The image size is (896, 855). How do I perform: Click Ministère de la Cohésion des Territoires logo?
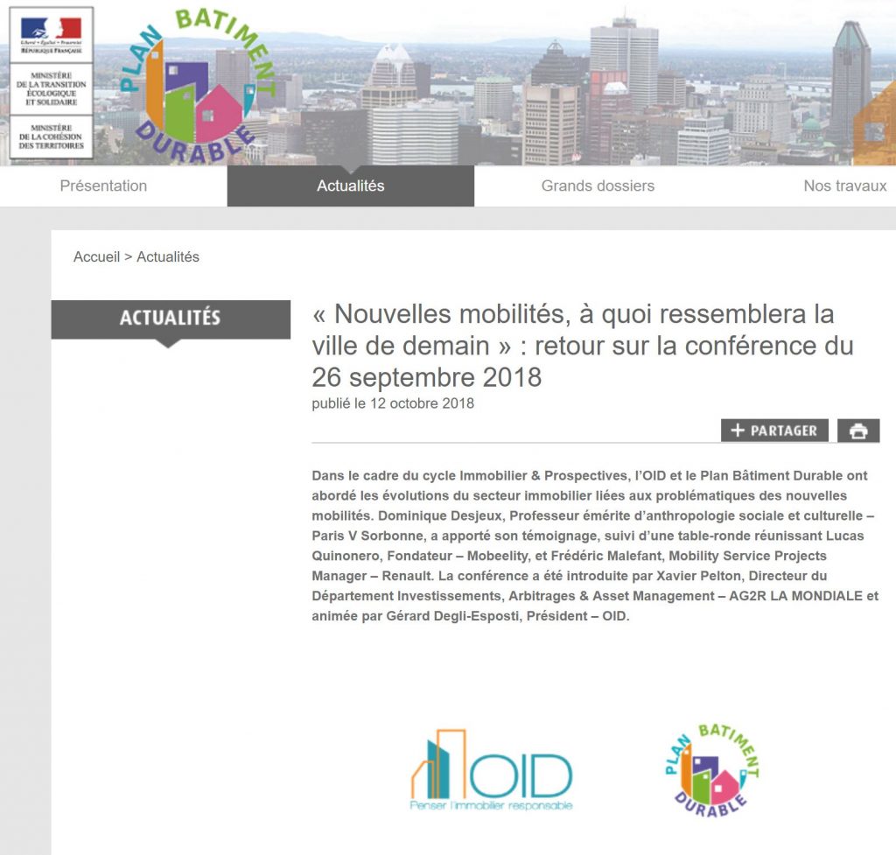51,137
